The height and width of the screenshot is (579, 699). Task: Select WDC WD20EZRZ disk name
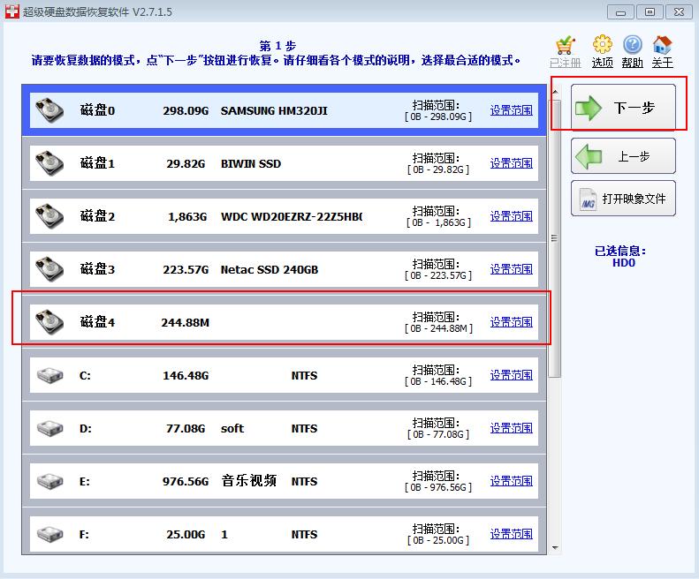292,216
